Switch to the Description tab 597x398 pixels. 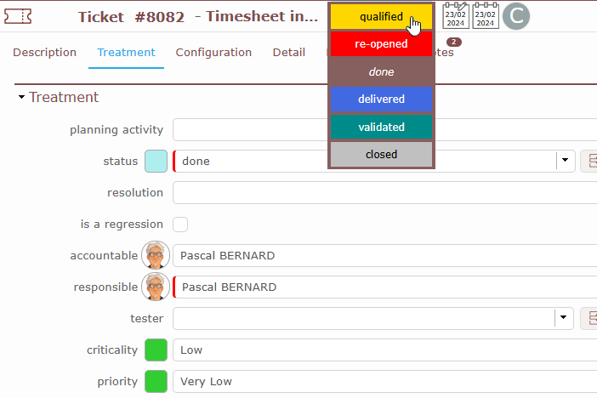tap(45, 53)
